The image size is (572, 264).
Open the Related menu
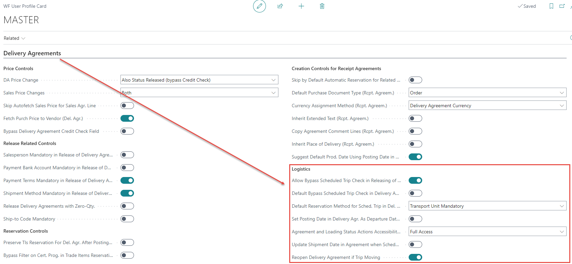14,38
